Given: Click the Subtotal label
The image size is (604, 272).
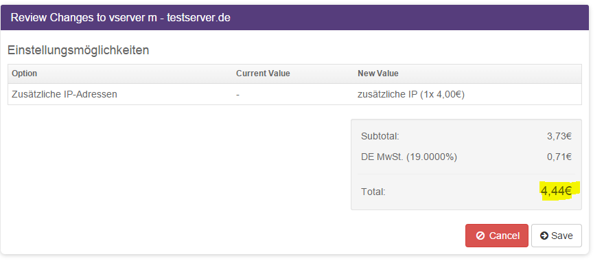Looking at the screenshot, I should (380, 136).
